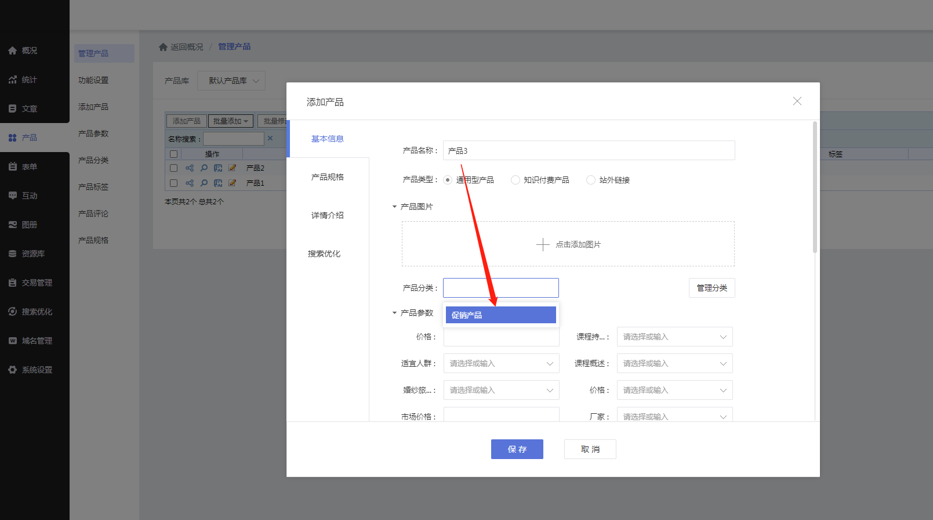Collapse the 产品参数 section
Screen dimensions: 933x520
(394, 313)
